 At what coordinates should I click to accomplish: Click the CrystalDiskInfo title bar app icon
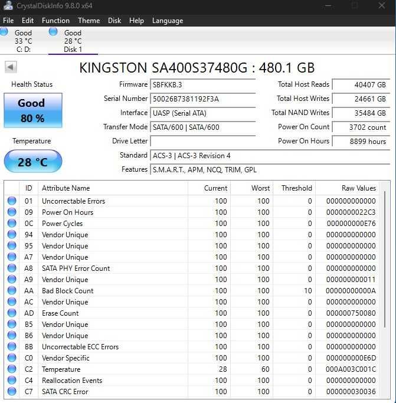(8, 5)
